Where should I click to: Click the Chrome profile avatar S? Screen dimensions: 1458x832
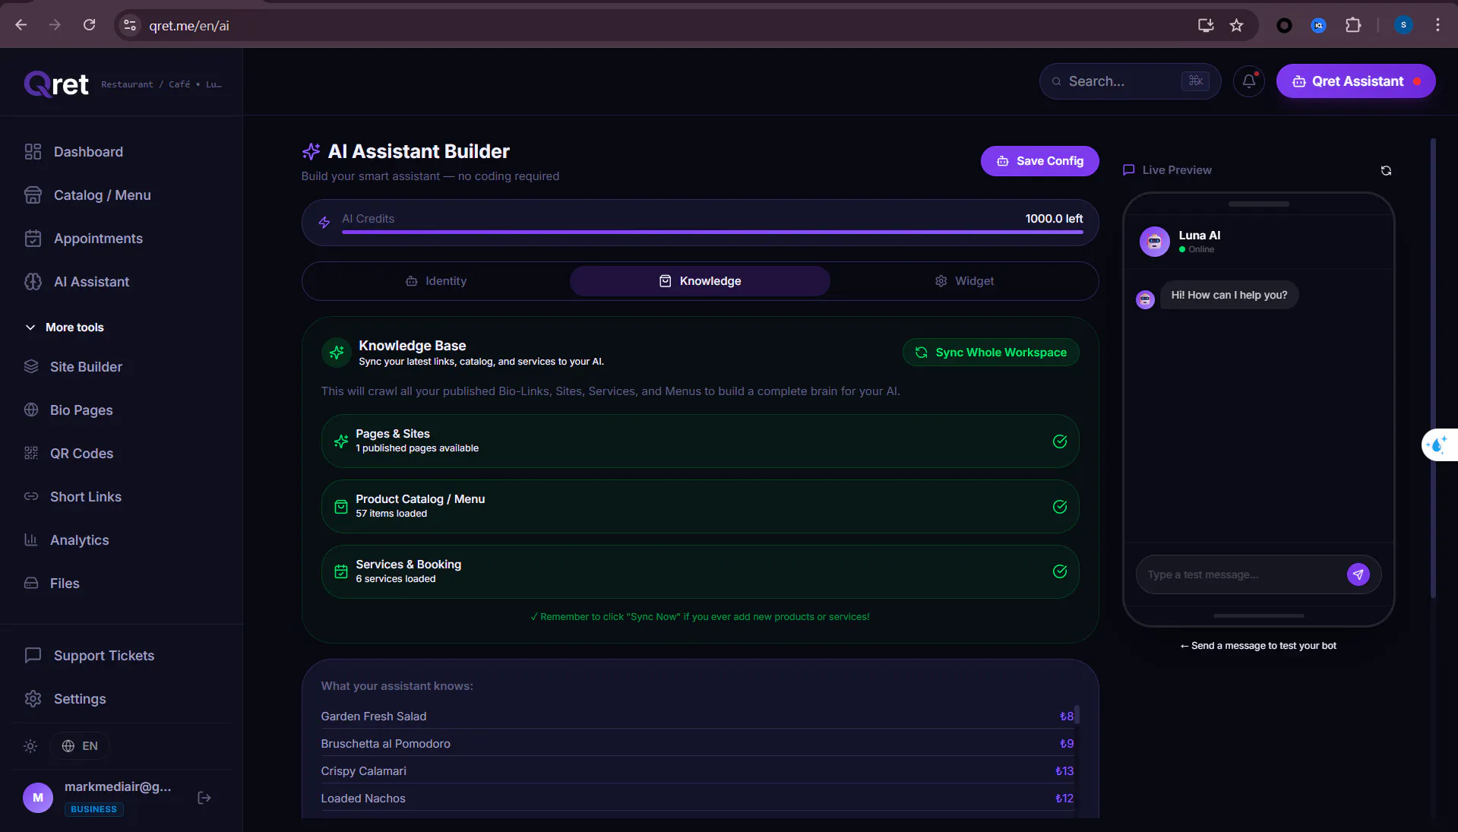coord(1403,25)
